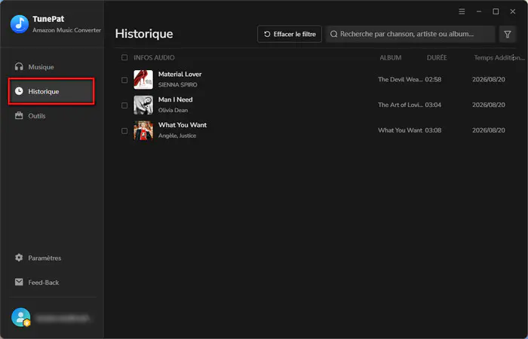
Task: Click the What You Want album cover
Action: (x=143, y=130)
